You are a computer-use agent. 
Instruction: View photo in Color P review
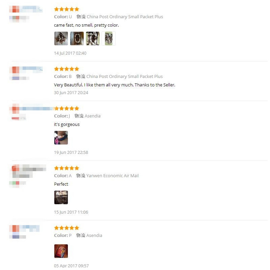[x=61, y=251]
